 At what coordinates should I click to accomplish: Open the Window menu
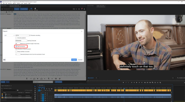point(26,3)
